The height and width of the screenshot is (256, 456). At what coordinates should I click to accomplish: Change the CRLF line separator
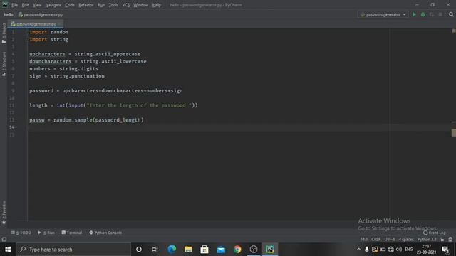point(376,240)
